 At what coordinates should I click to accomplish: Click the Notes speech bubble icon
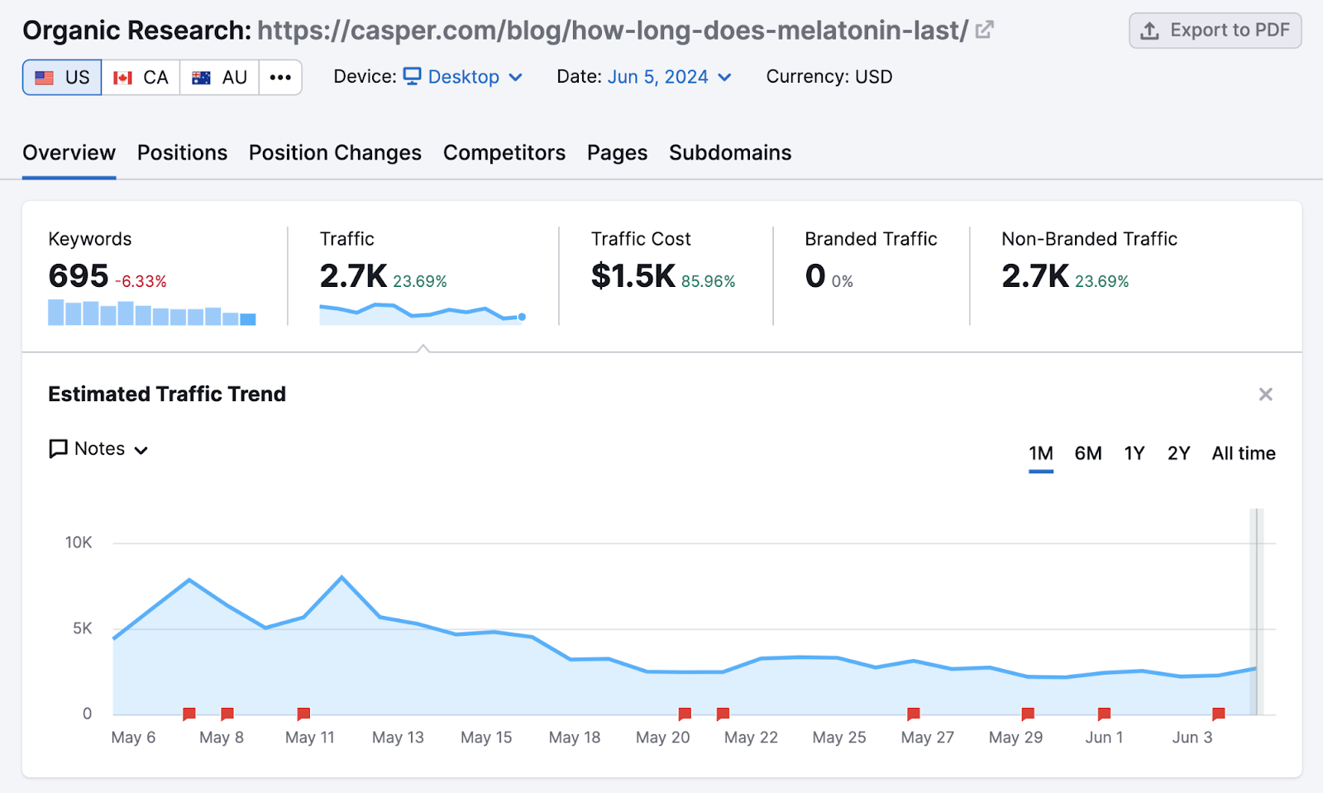(56, 448)
